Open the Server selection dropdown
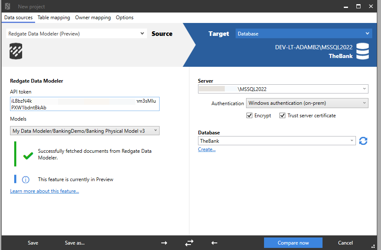The width and height of the screenshot is (381, 250). click(364, 88)
